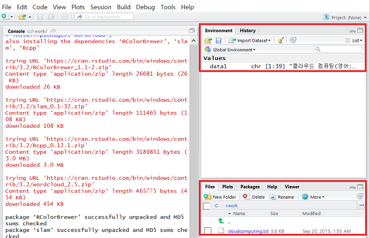The height and width of the screenshot is (238, 370).
Task: Toggle the select-all checkbox beside the C: path
Action: click(206, 206)
